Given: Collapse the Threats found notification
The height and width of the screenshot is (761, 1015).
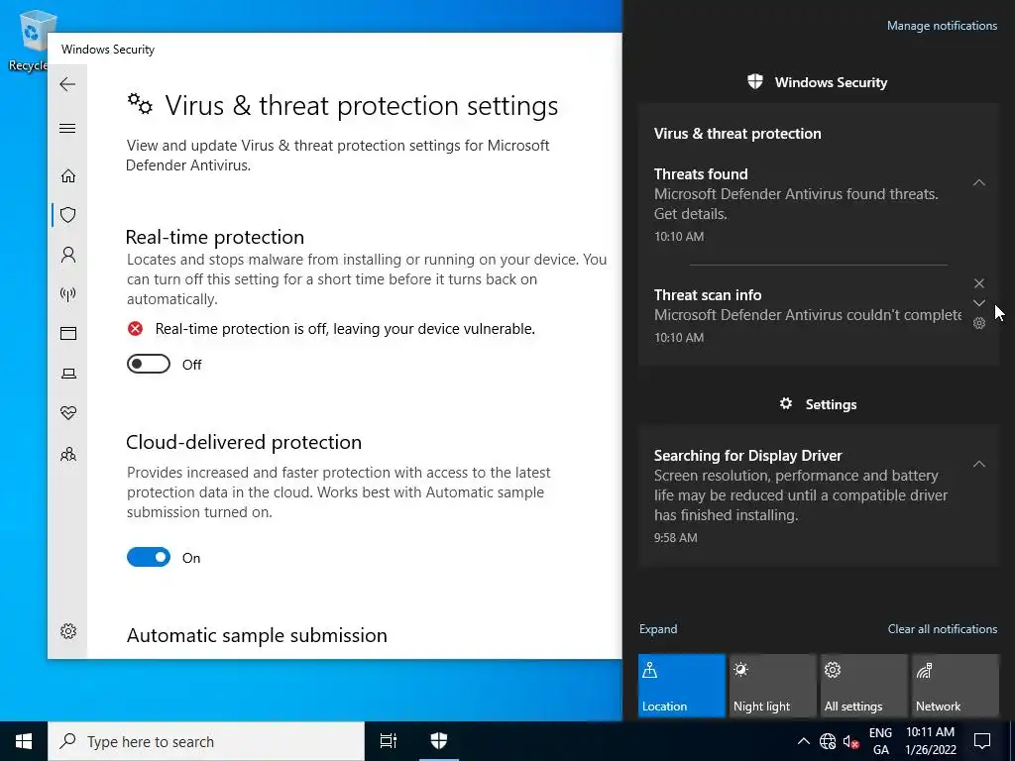Looking at the screenshot, I should tap(979, 182).
